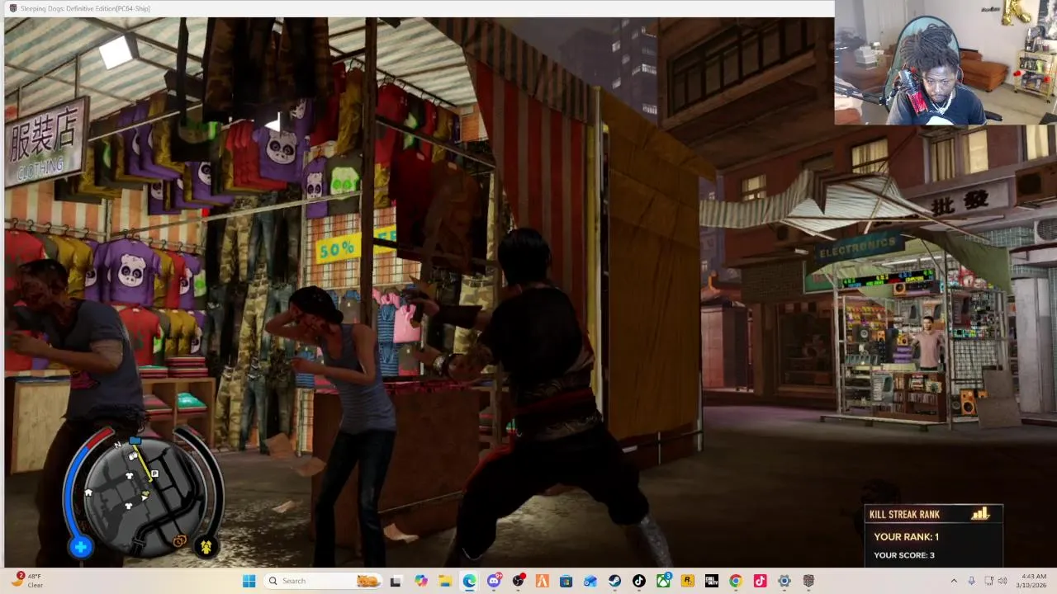
Task: Open the pink TikTok taskbar icon
Action: point(760,581)
